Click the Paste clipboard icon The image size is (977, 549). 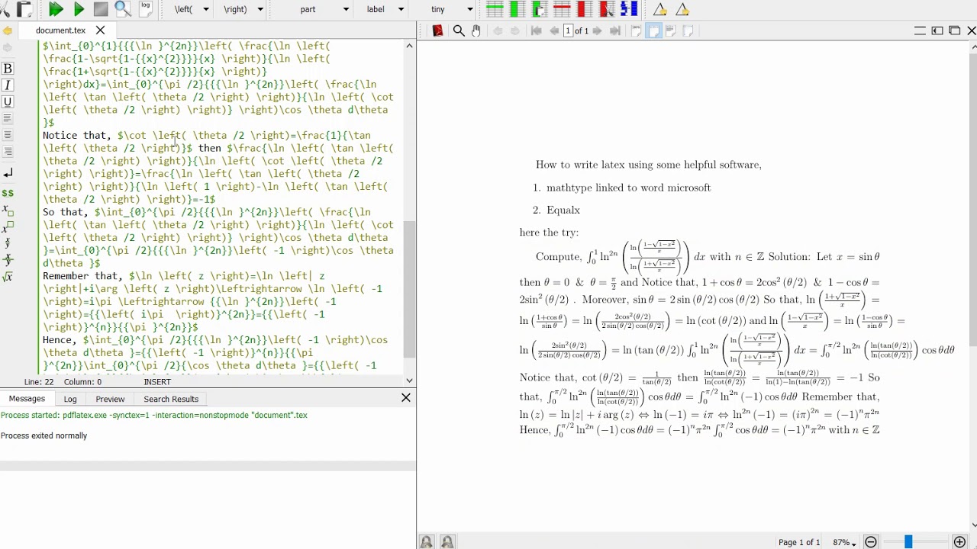click(x=24, y=9)
